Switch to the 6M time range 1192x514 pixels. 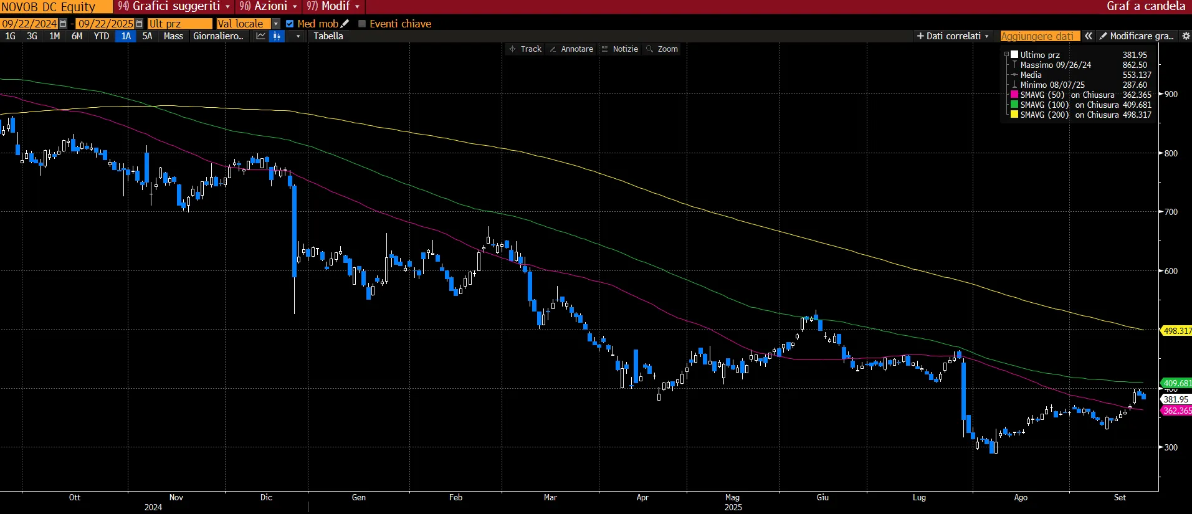click(x=77, y=36)
